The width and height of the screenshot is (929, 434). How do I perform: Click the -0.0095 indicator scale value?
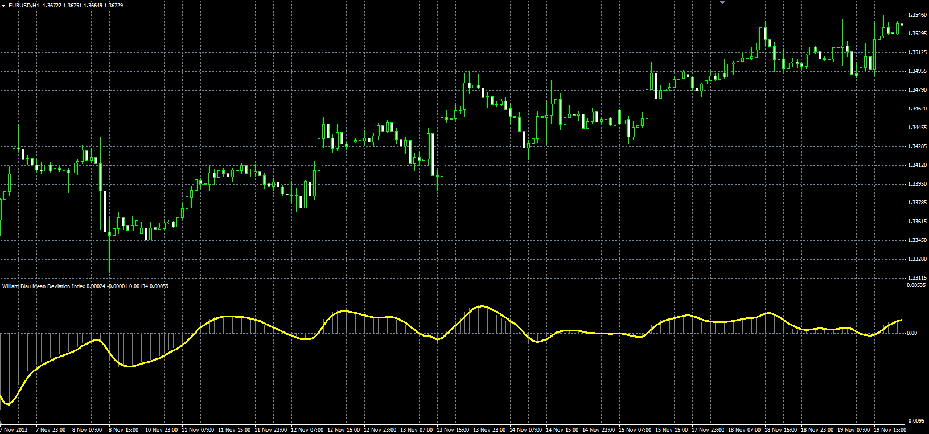coord(916,421)
